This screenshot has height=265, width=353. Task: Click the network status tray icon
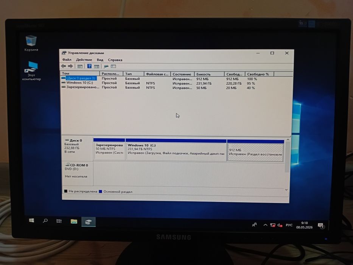click(x=273, y=225)
